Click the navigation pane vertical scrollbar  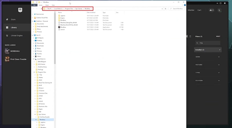(55, 38)
